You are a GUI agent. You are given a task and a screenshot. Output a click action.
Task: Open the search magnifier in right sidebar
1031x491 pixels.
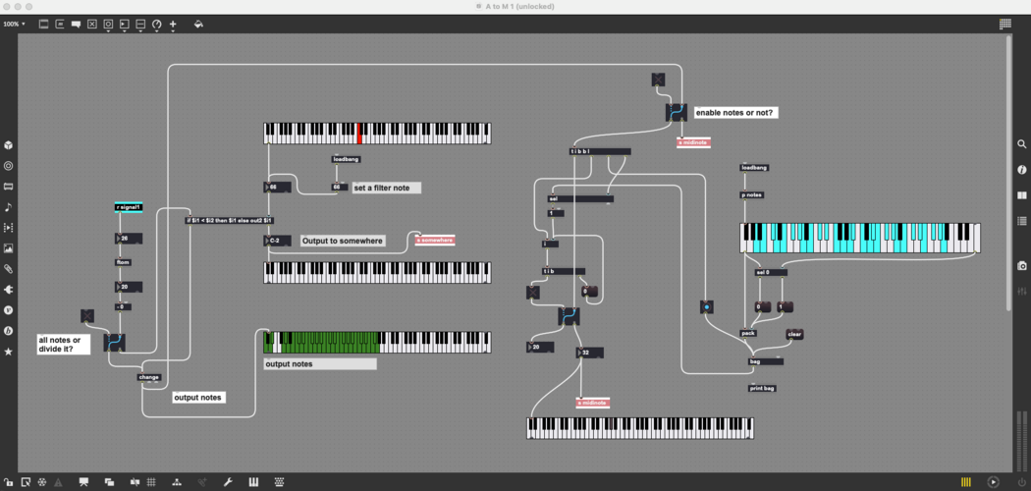click(x=1022, y=144)
